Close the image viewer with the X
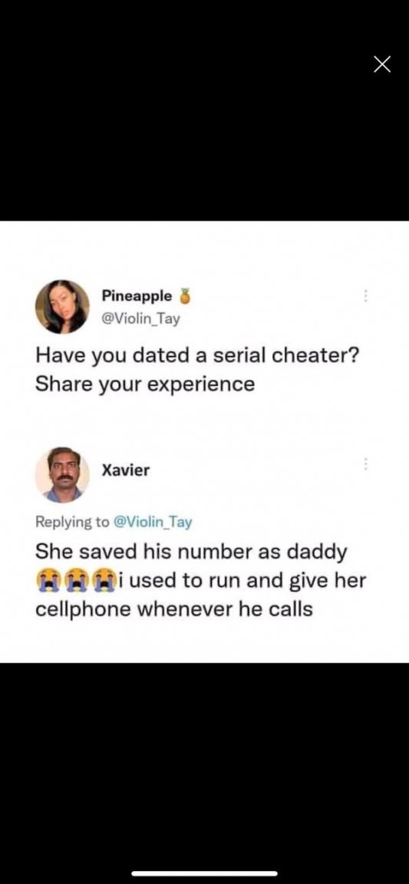Image resolution: width=409 pixels, height=884 pixels. click(382, 65)
